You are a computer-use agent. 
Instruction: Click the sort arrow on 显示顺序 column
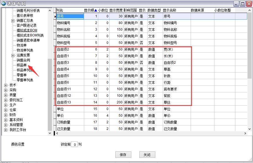click(x=96, y=10)
